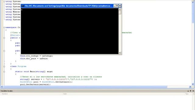
Task: Close the pruebaMemcac console window
Action: point(120,6)
